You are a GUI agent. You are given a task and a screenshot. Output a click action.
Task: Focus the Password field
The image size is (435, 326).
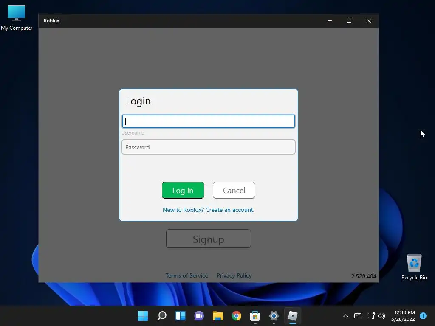(x=208, y=147)
